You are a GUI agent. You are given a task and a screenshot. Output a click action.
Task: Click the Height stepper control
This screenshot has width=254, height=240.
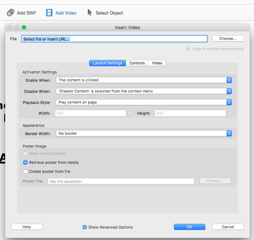[229, 113]
